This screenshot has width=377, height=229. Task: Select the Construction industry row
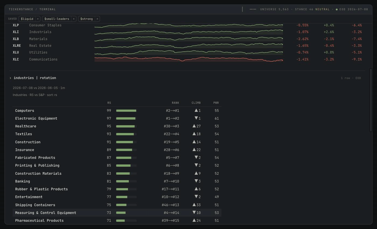[117, 142]
